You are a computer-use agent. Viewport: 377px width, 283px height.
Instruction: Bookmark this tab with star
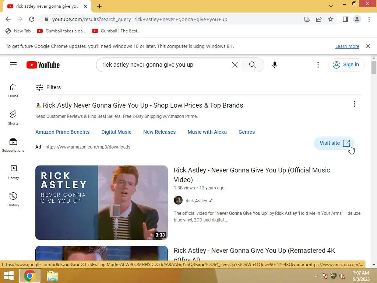331,19
